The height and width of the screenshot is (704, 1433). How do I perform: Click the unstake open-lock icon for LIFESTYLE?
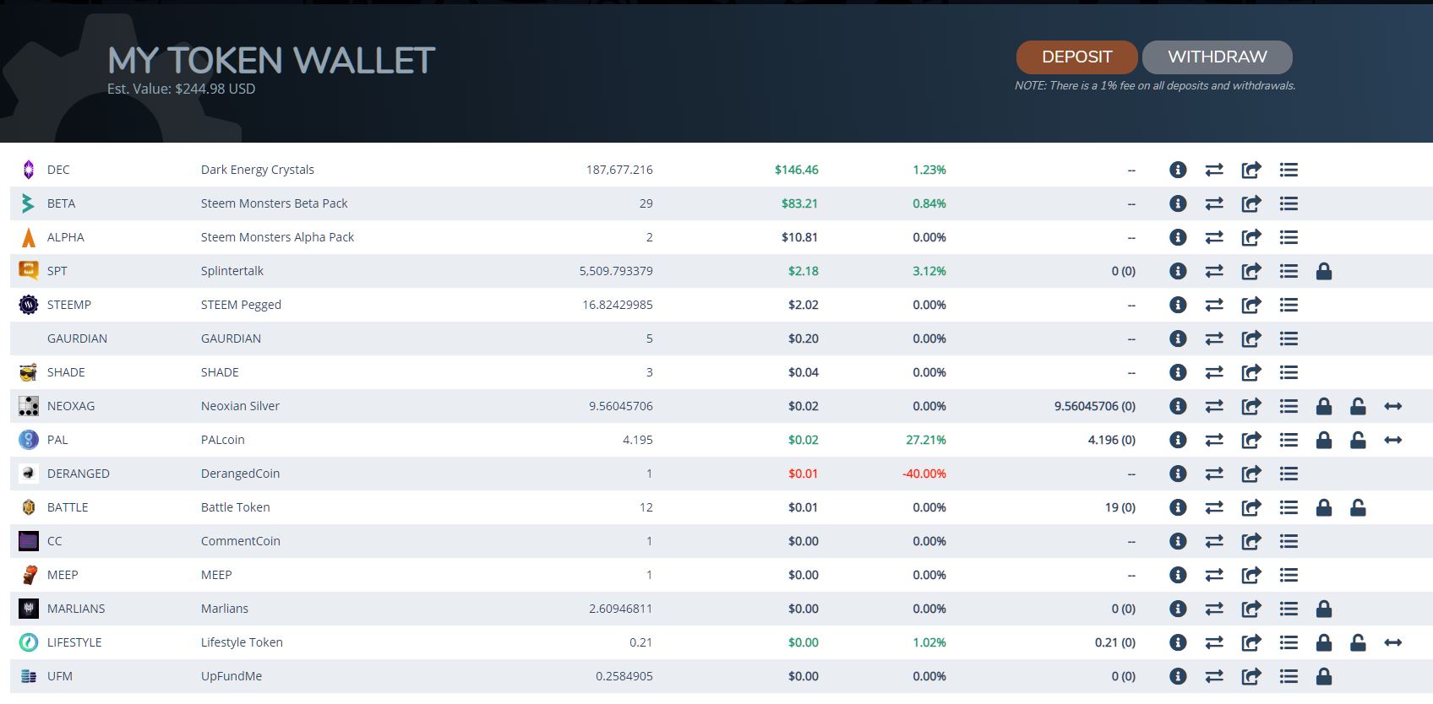click(x=1358, y=642)
